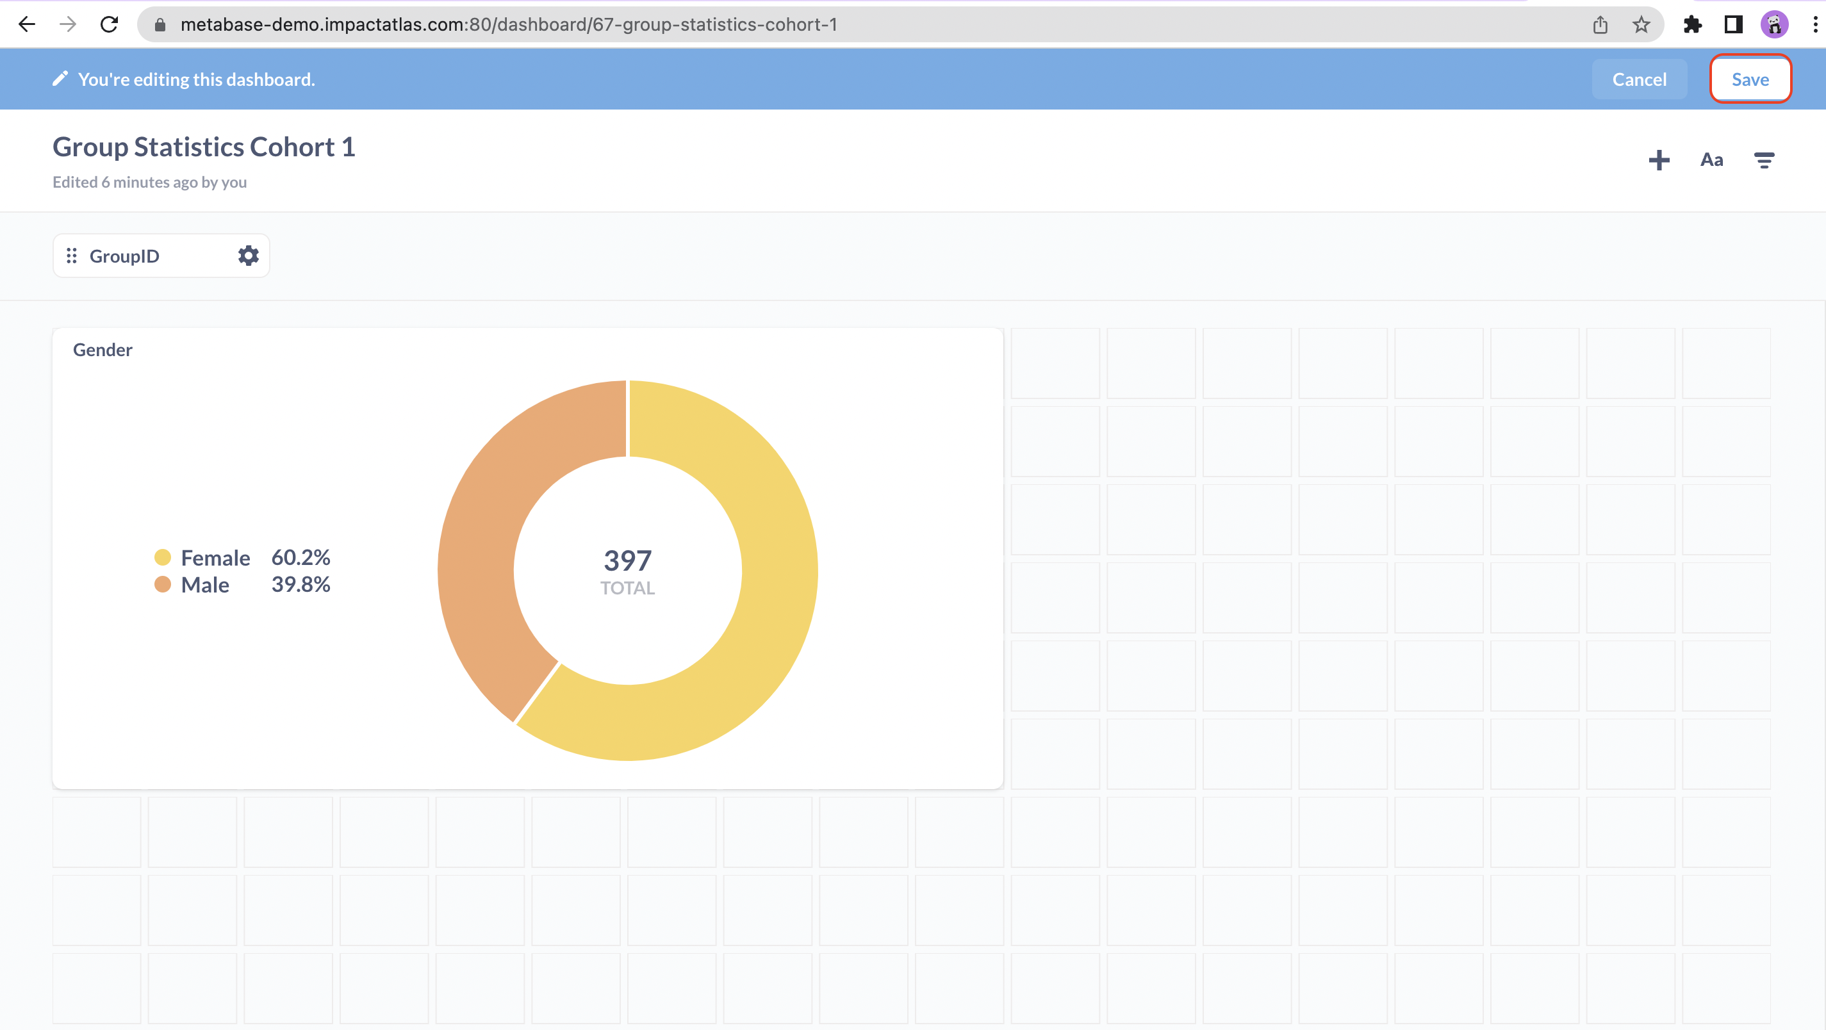Click the browser reload icon
The height and width of the screenshot is (1030, 1826).
(109, 25)
